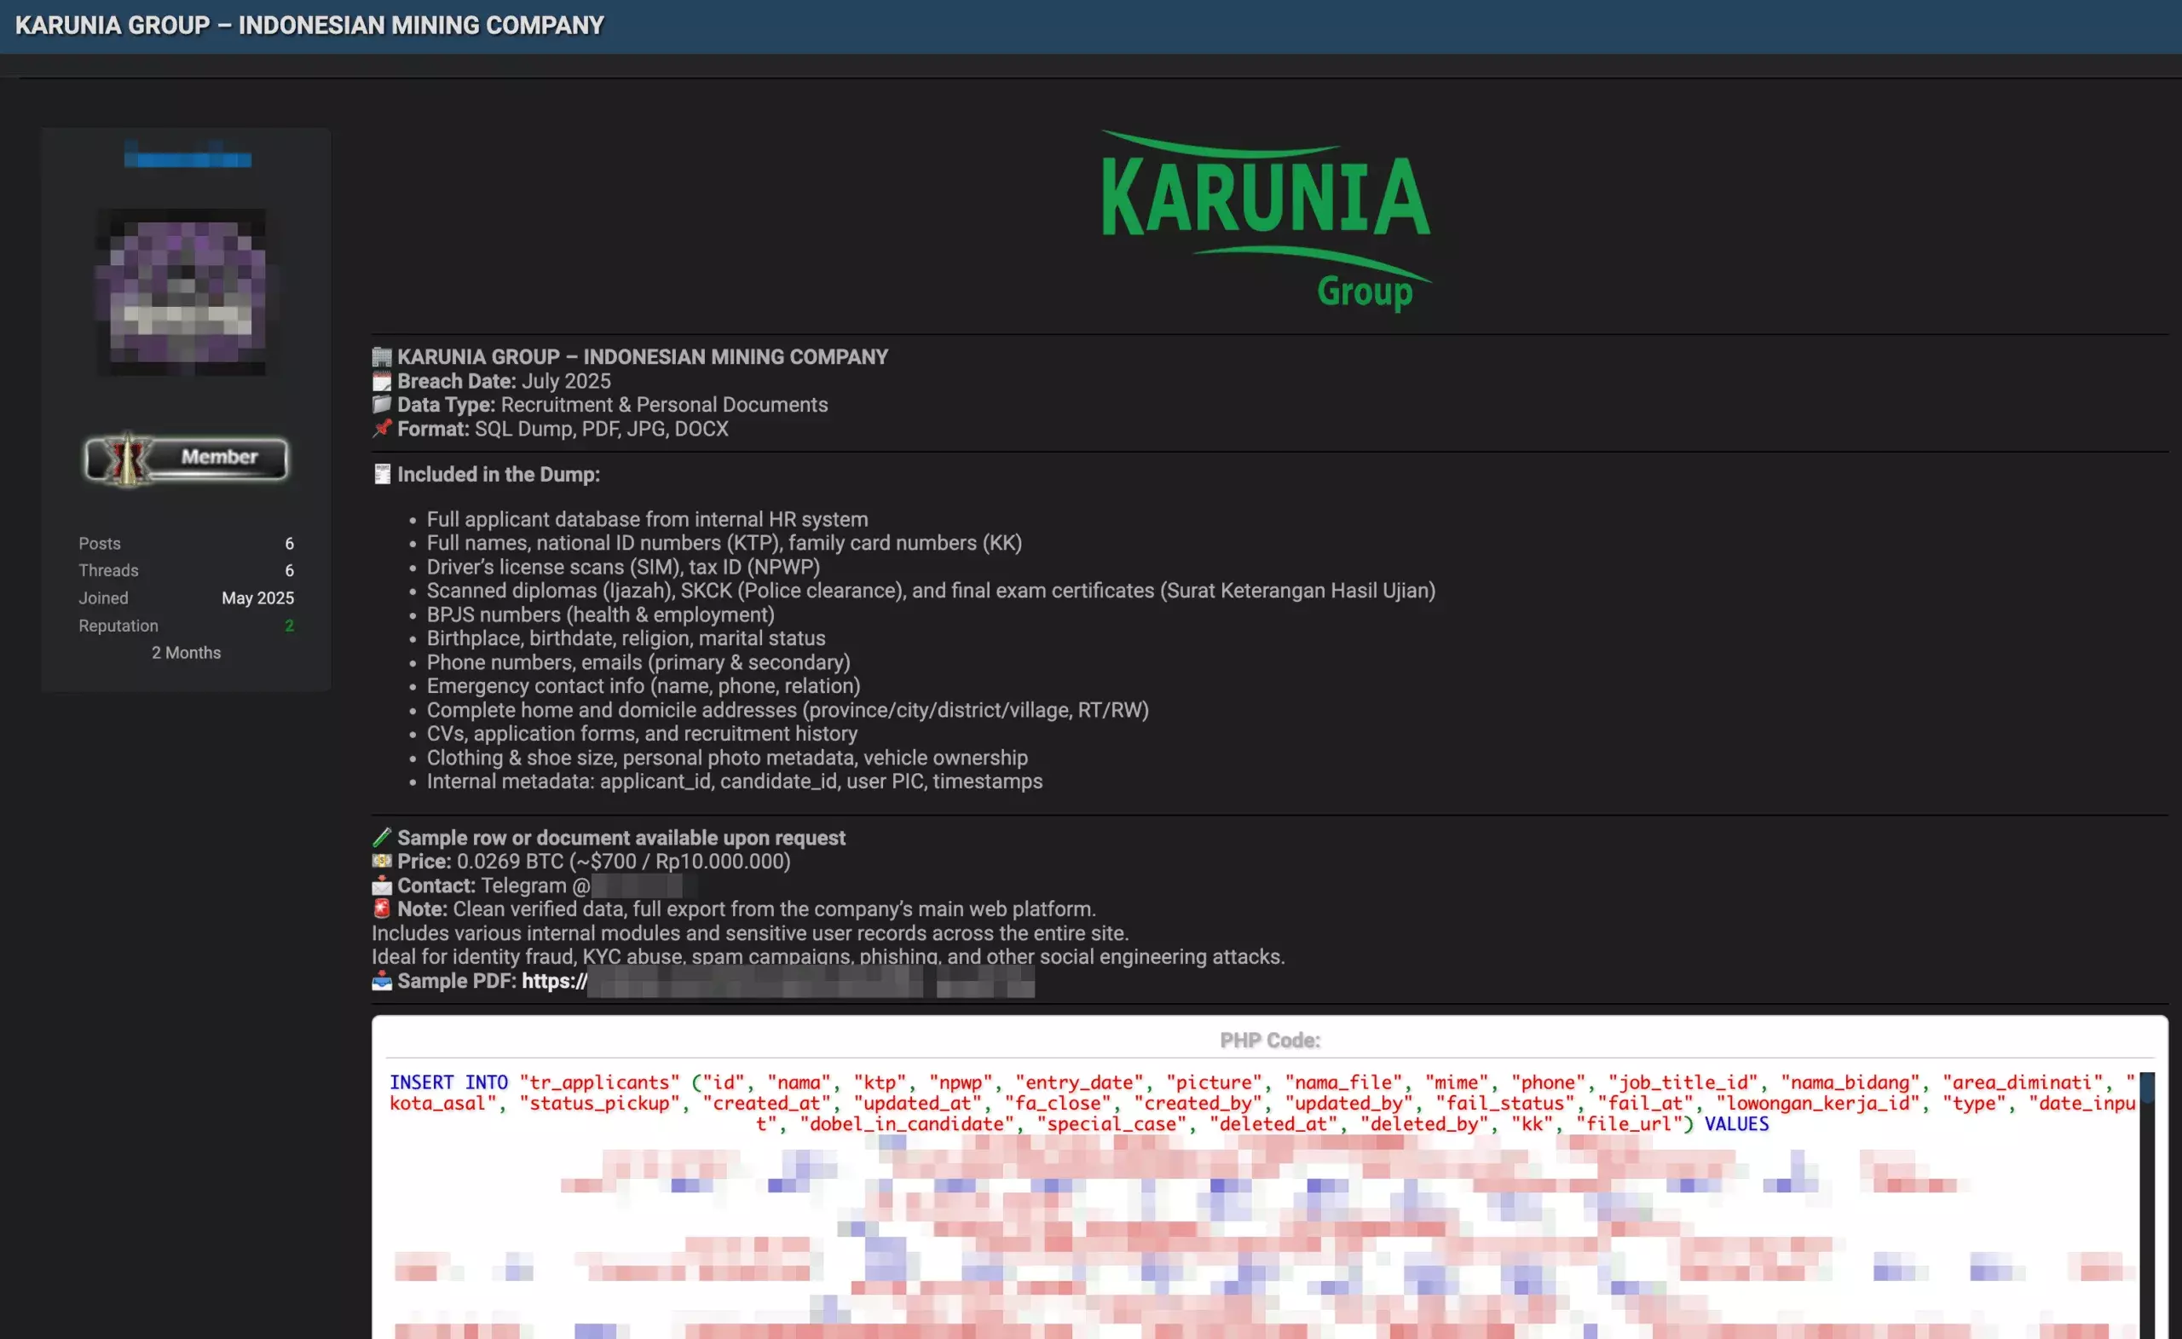This screenshot has height=1339, width=2182.
Task: Click the Posts count value 6
Action: tap(289, 543)
